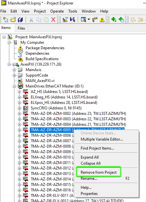Click the My Computer icon

point(15,42)
